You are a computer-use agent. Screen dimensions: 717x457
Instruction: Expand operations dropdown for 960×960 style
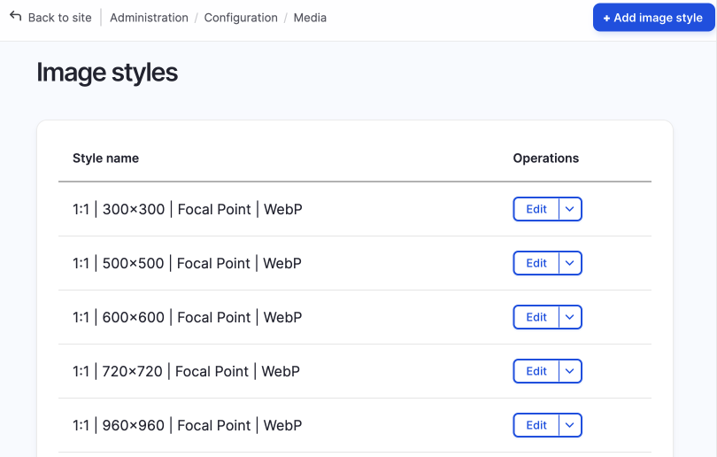(x=570, y=425)
